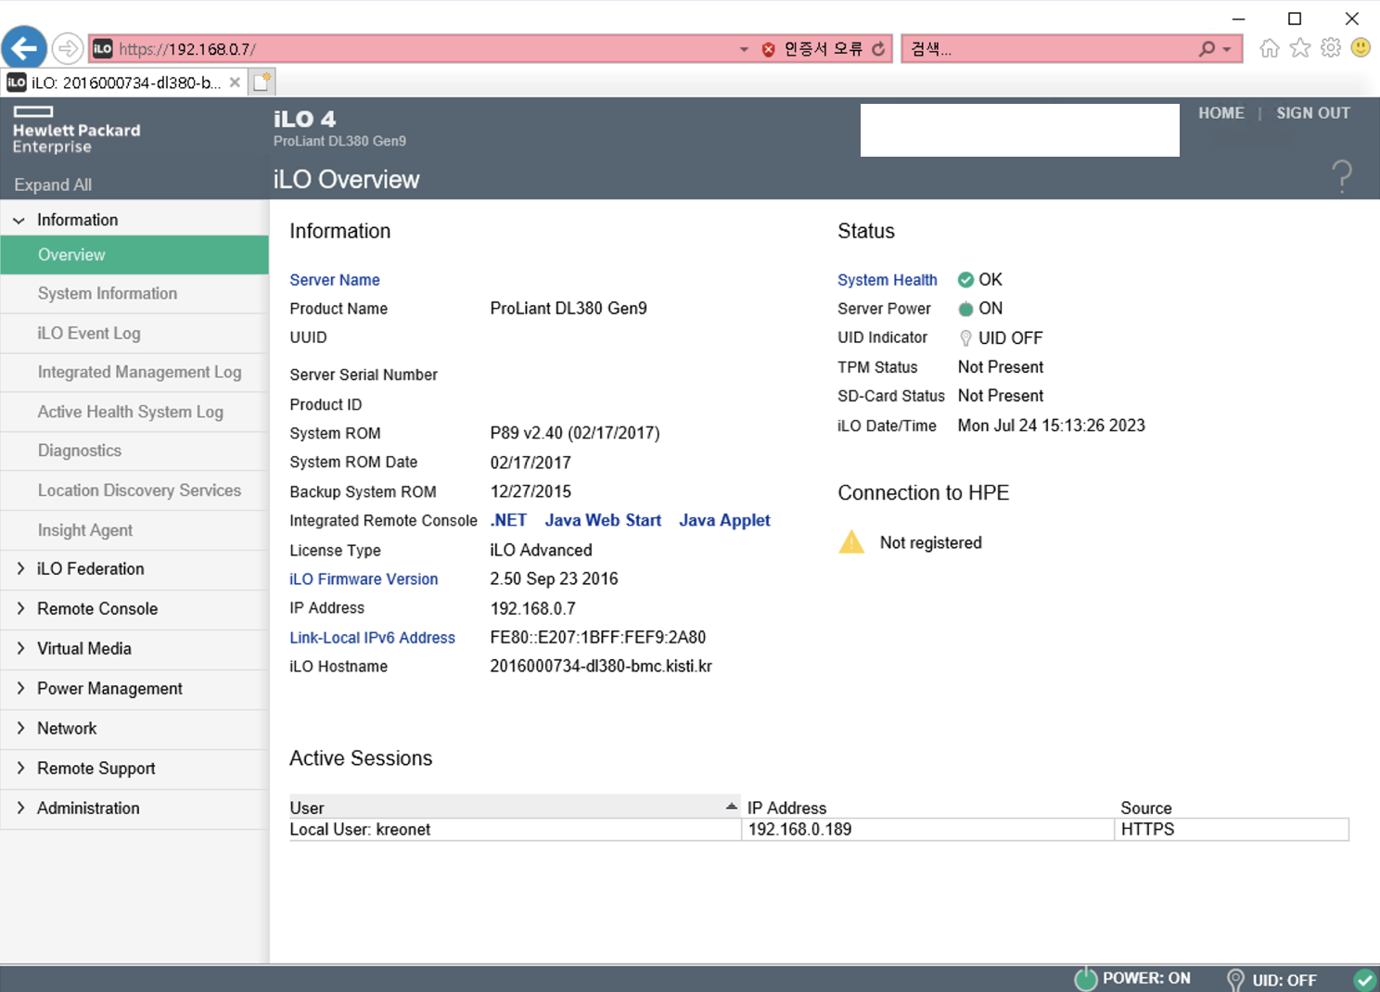Open a new browser tab
This screenshot has height=992, width=1380.
262,83
